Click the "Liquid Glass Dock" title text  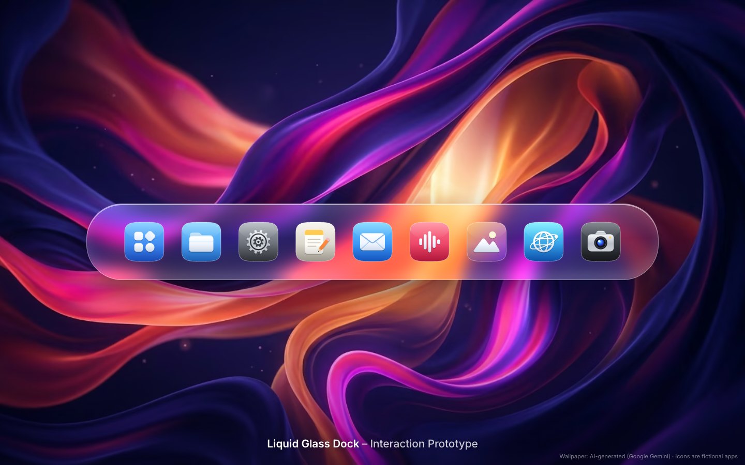(x=313, y=444)
